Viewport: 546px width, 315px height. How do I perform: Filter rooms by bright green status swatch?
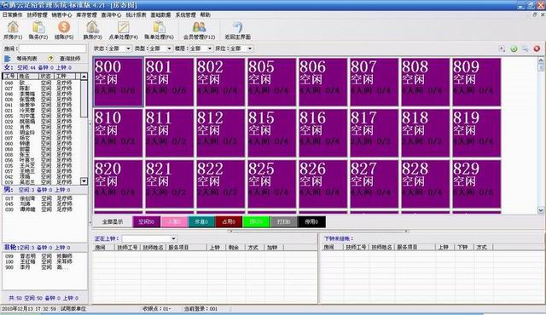coord(256,221)
